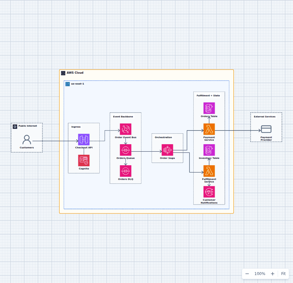Click the Fulfillment Service label
The image size is (293, 283).
(209, 180)
